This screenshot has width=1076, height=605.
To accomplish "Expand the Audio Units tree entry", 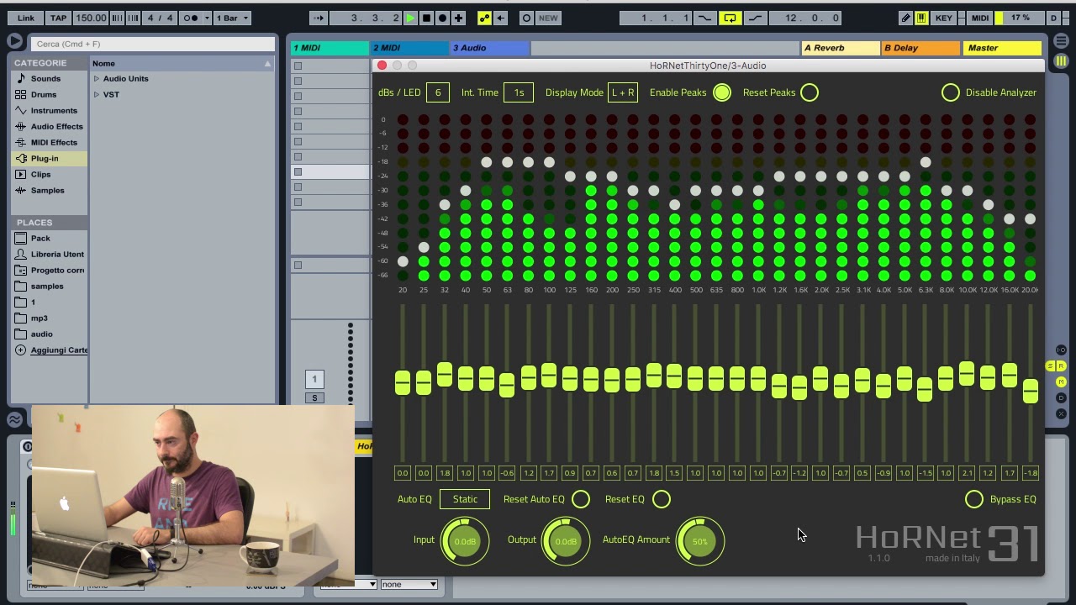I will coord(97,78).
